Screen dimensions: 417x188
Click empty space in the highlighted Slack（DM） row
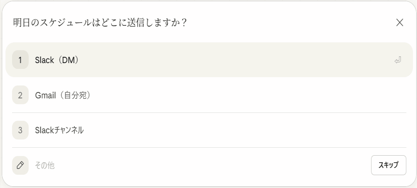point(250,60)
